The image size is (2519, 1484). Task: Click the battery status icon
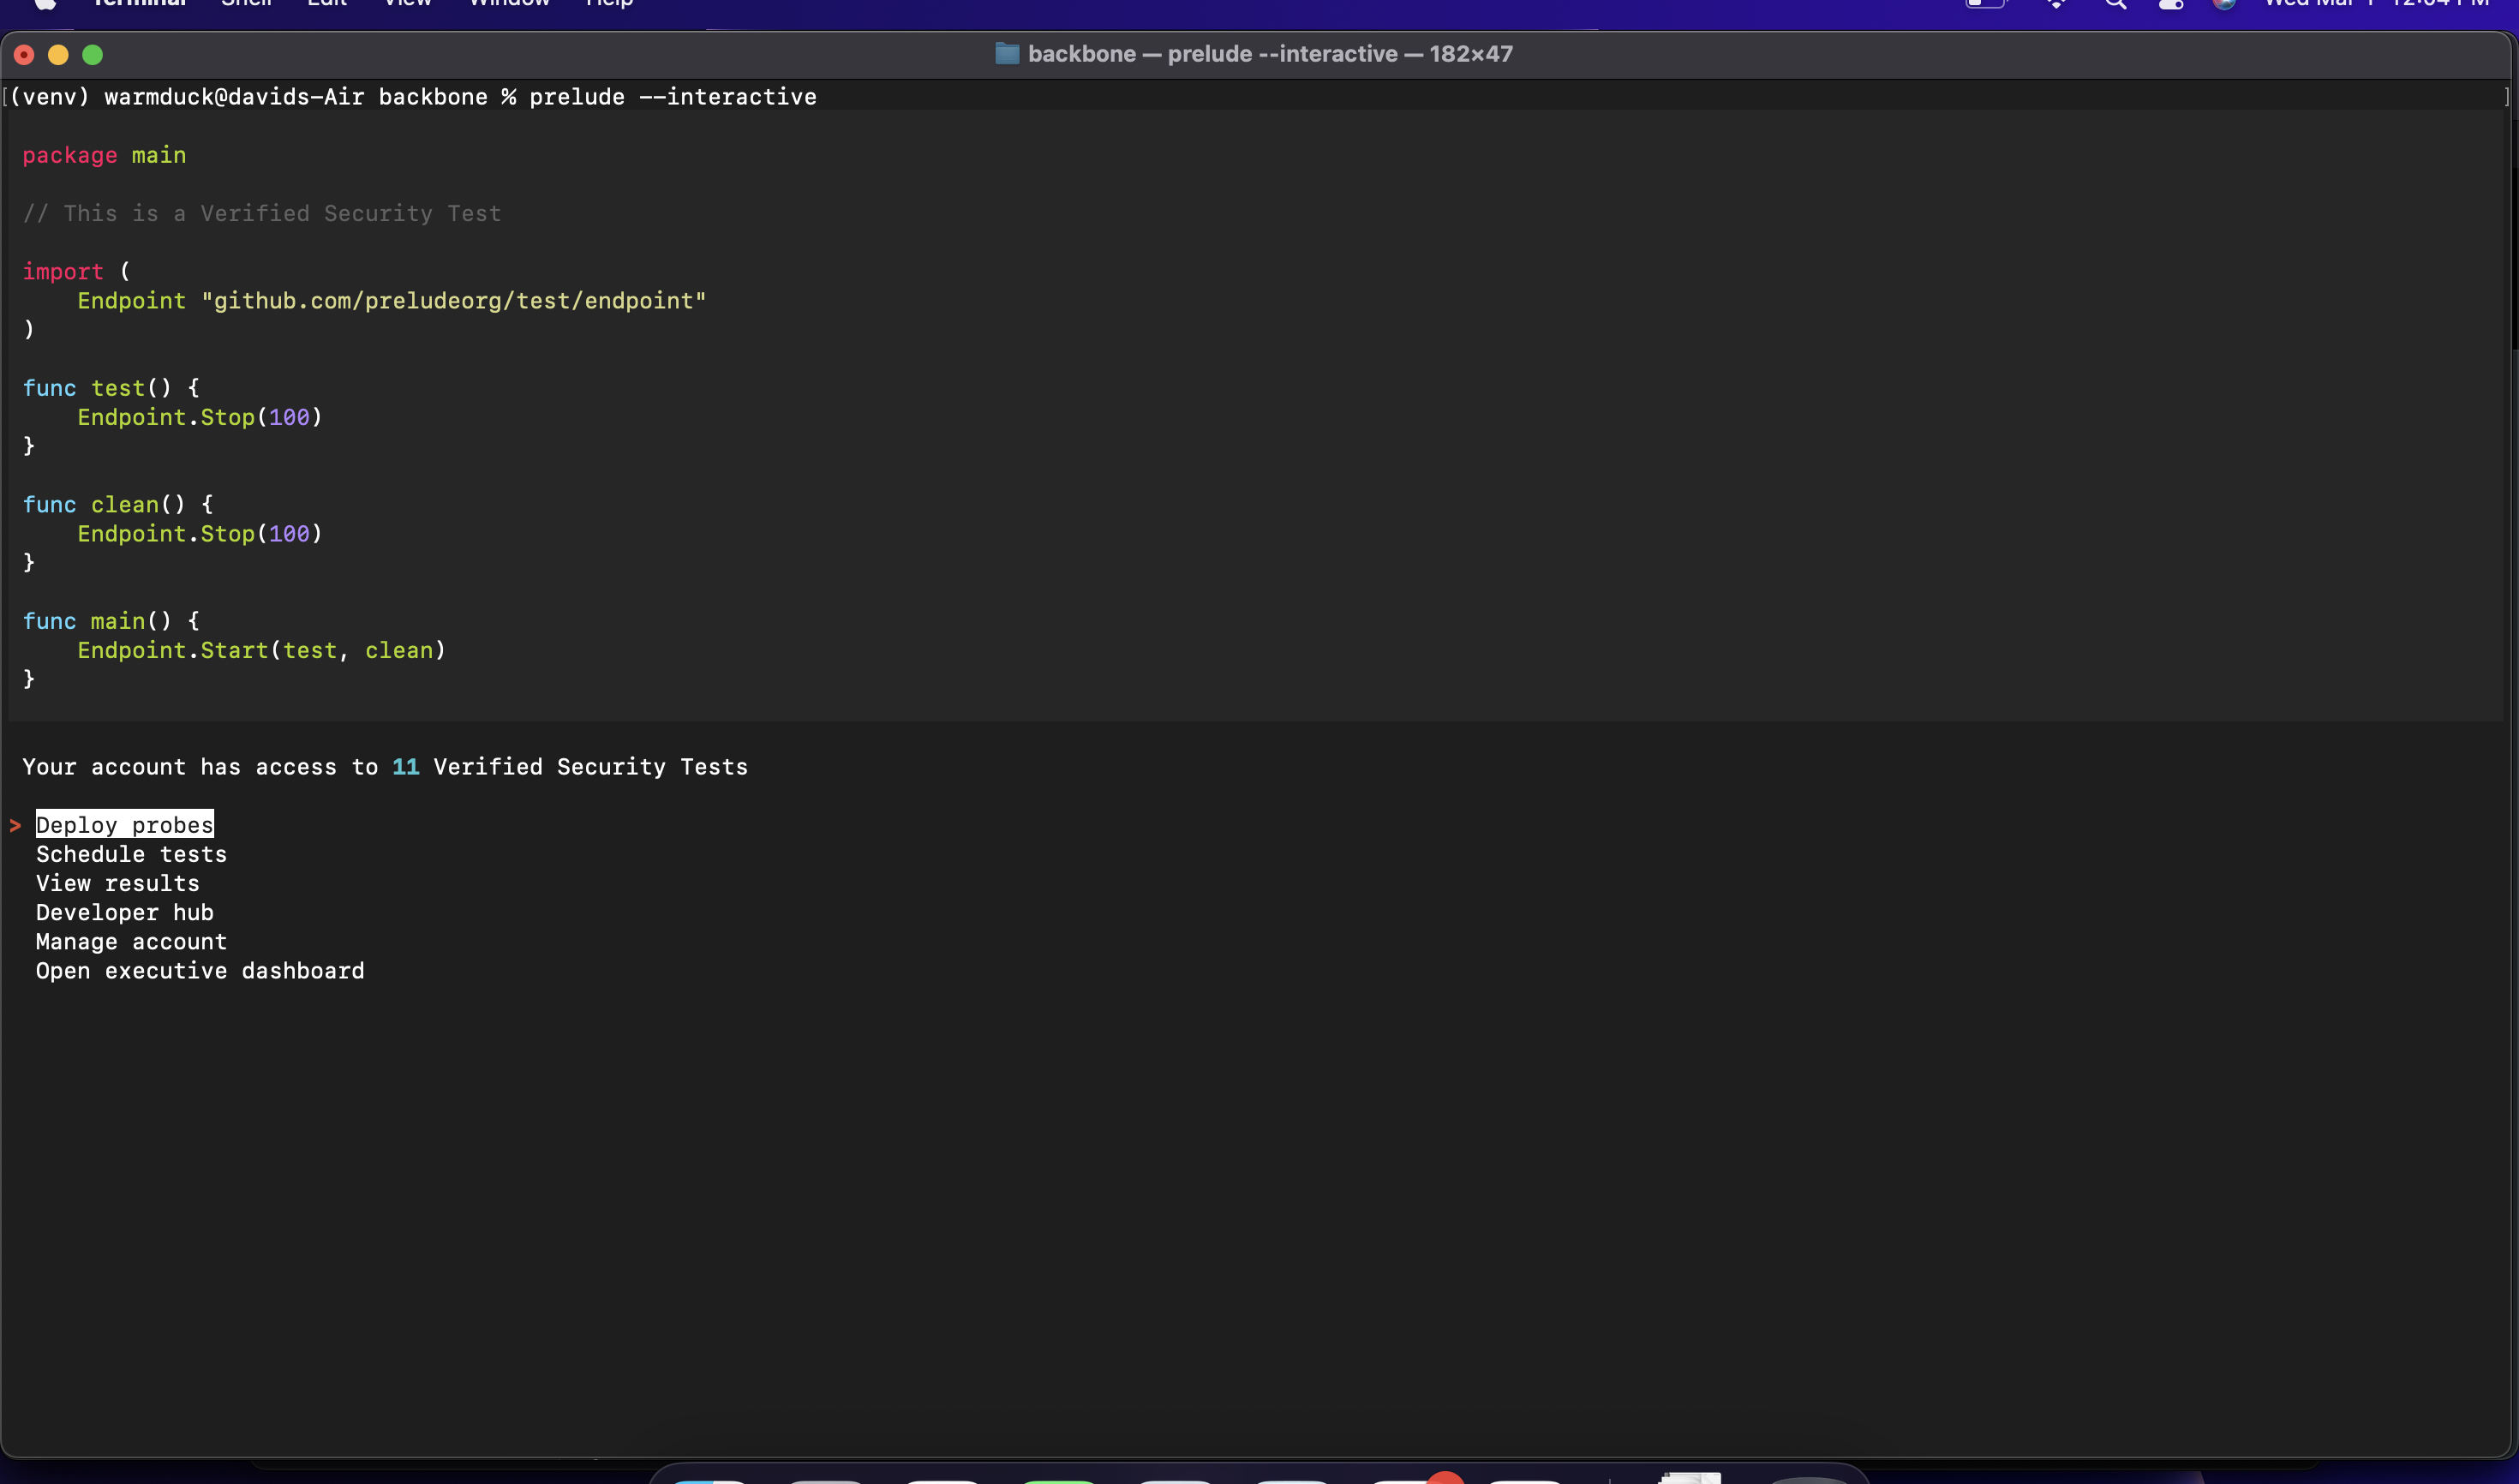click(x=1985, y=3)
